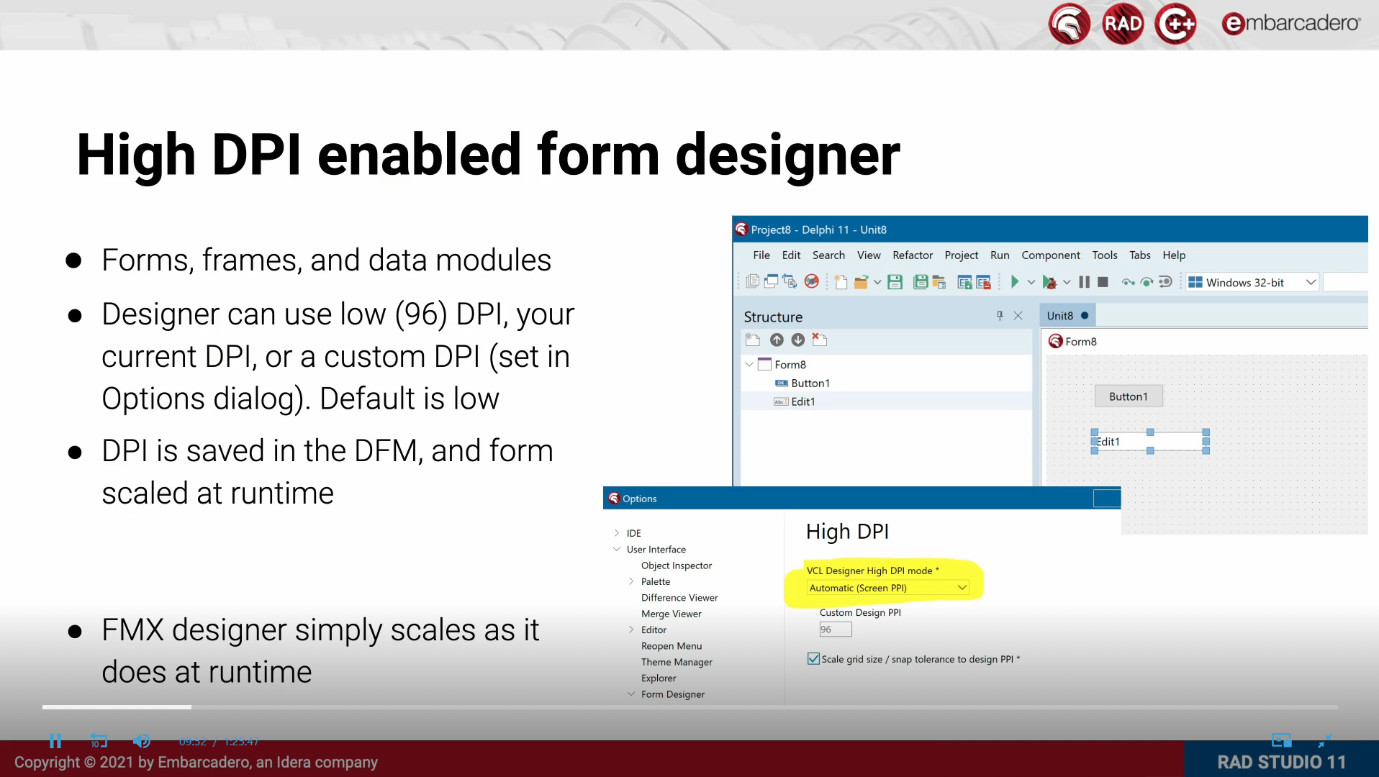Click the Trace Into toolbar icon

point(1129,282)
